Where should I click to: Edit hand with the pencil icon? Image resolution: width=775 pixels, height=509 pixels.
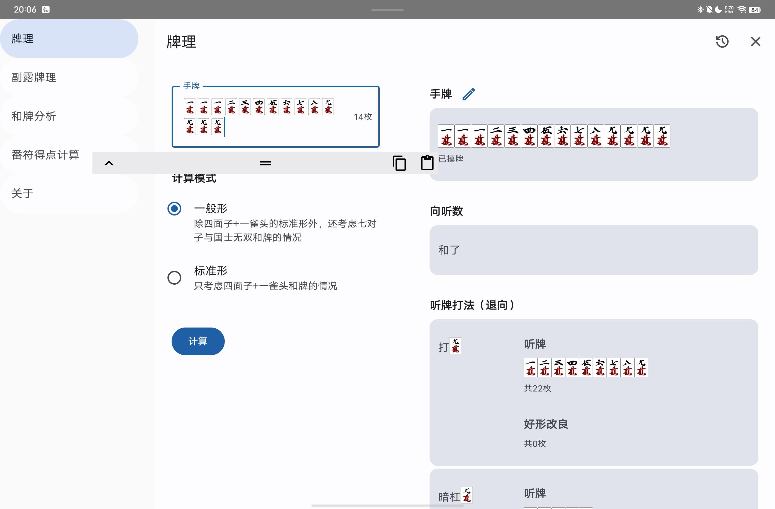tap(469, 94)
